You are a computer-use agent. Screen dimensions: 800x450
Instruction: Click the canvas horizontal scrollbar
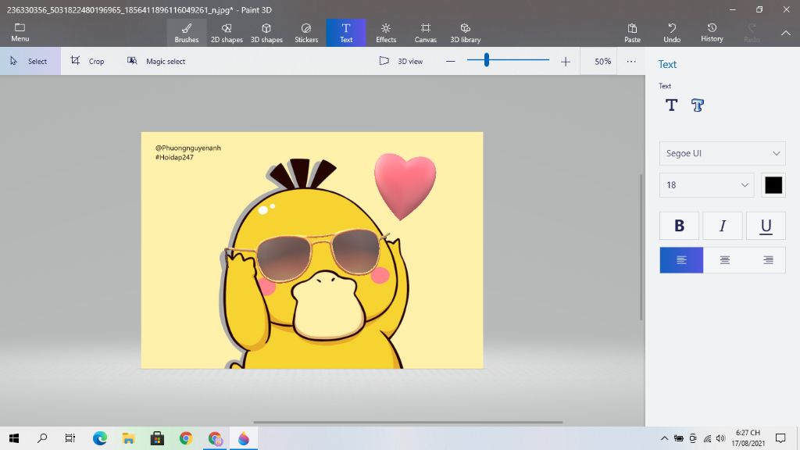408,423
